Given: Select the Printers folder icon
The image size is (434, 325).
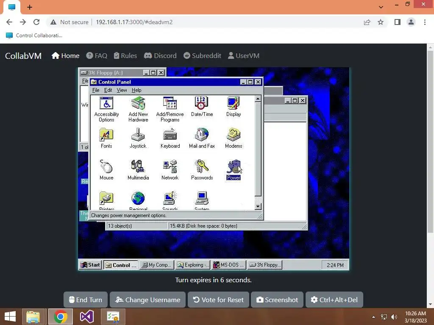Looking at the screenshot, I should coord(106,201).
